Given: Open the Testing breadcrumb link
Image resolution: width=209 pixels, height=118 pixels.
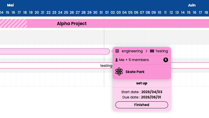Looking at the screenshot, I should pyautogui.click(x=162, y=51).
